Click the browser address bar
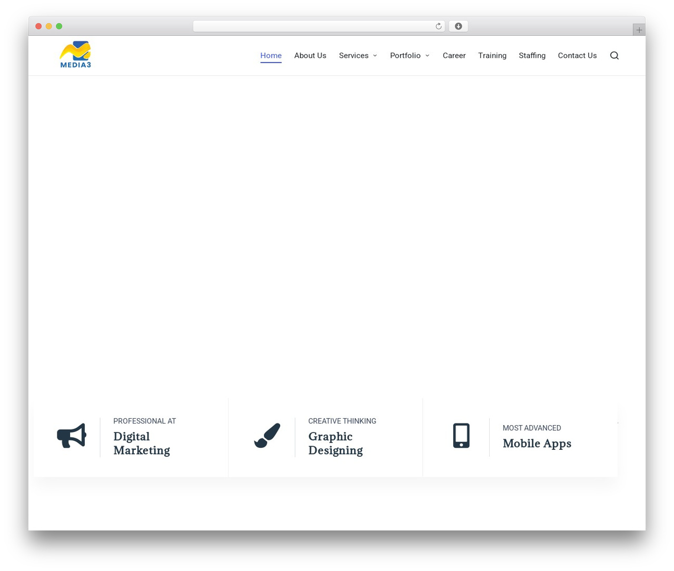 click(x=319, y=26)
